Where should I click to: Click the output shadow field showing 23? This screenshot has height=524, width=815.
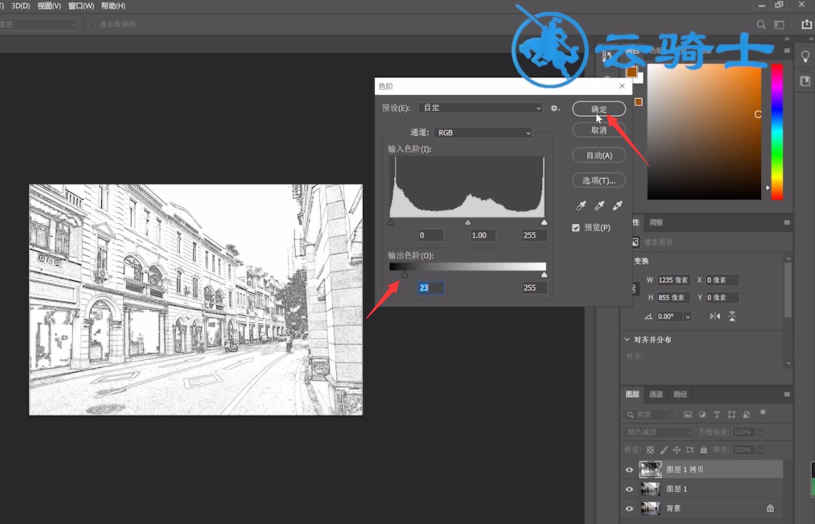coord(431,288)
